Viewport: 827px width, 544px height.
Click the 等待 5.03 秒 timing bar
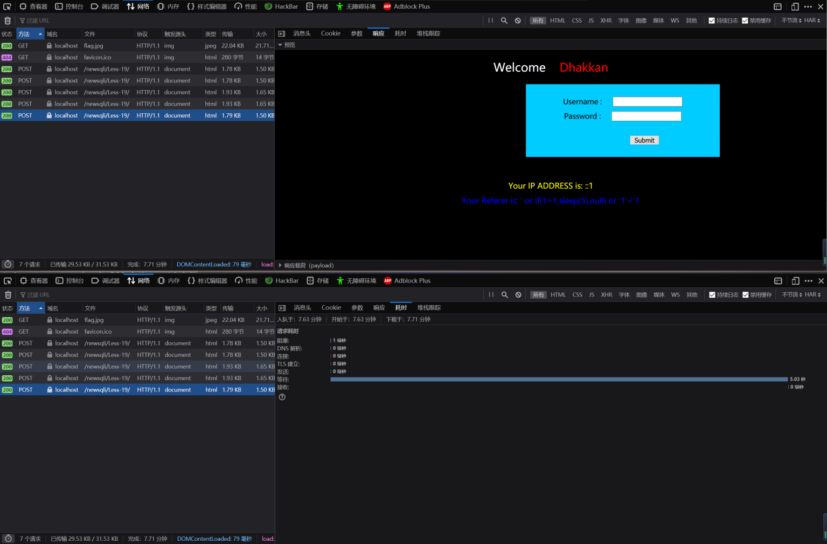click(559, 380)
